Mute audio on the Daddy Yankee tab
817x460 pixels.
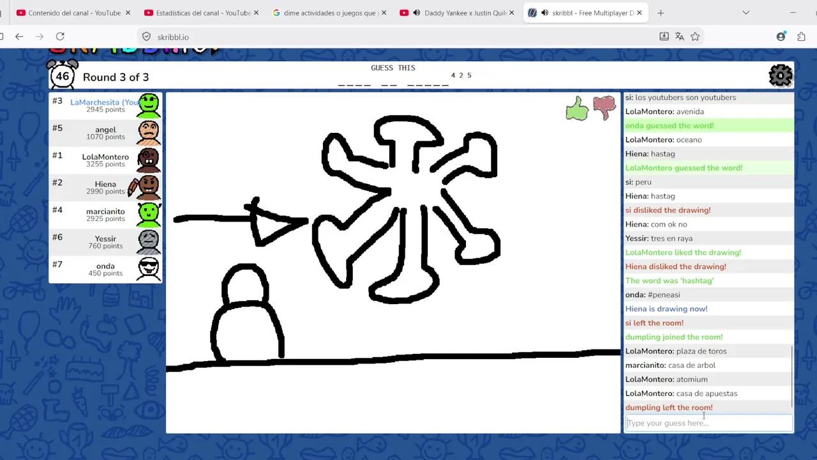[x=417, y=13]
